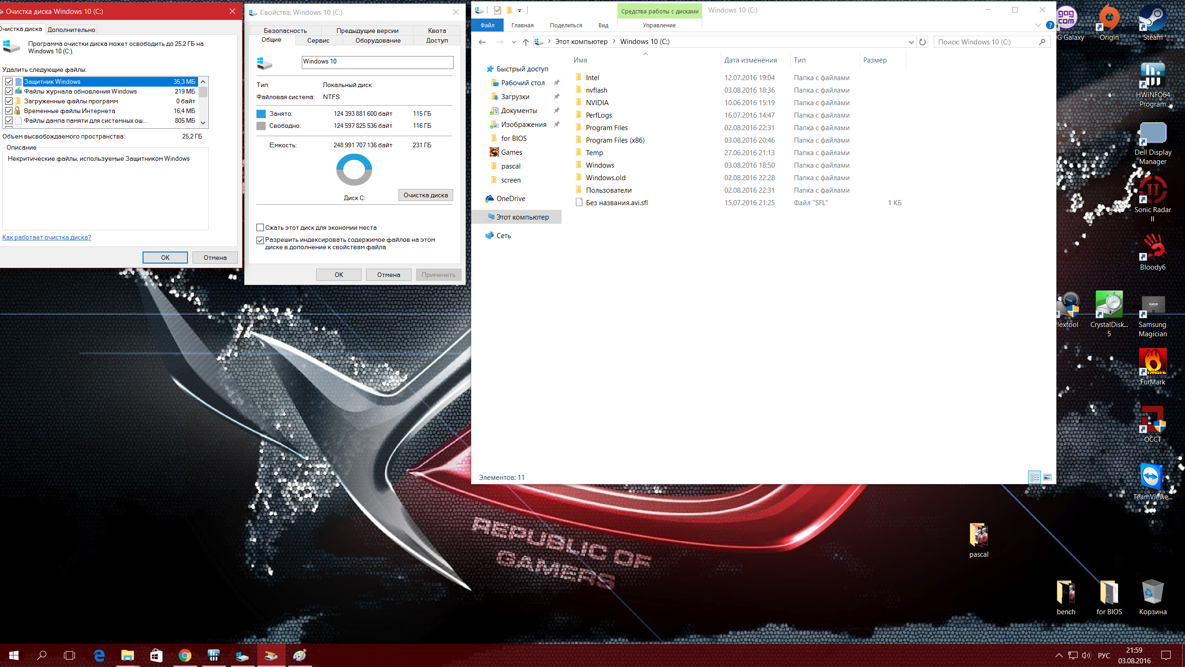
Task: Click the Up one level arrow in Explorer
Action: tap(525, 42)
